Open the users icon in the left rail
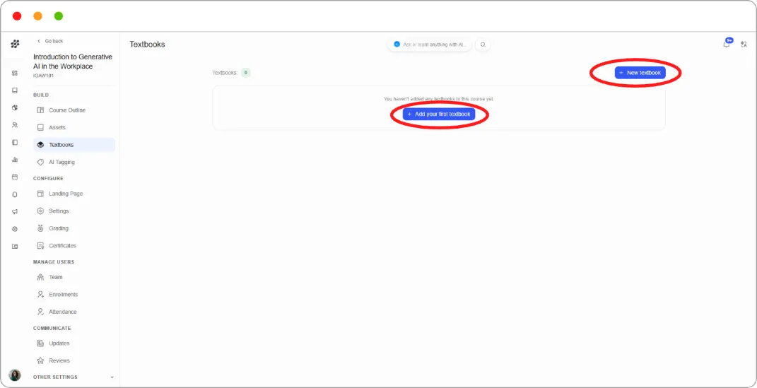The image size is (757, 388). pos(15,125)
